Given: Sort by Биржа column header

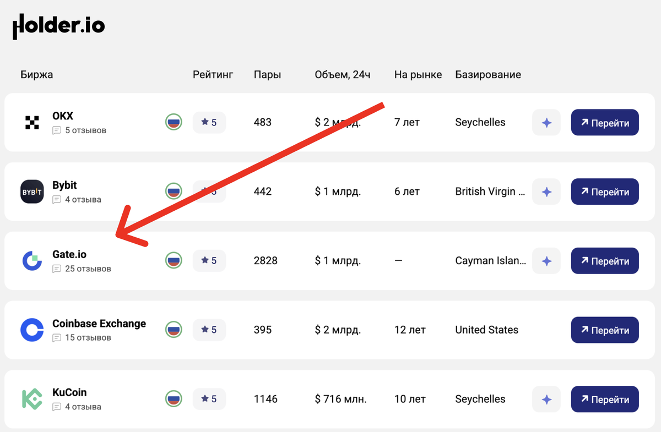Looking at the screenshot, I should point(37,75).
